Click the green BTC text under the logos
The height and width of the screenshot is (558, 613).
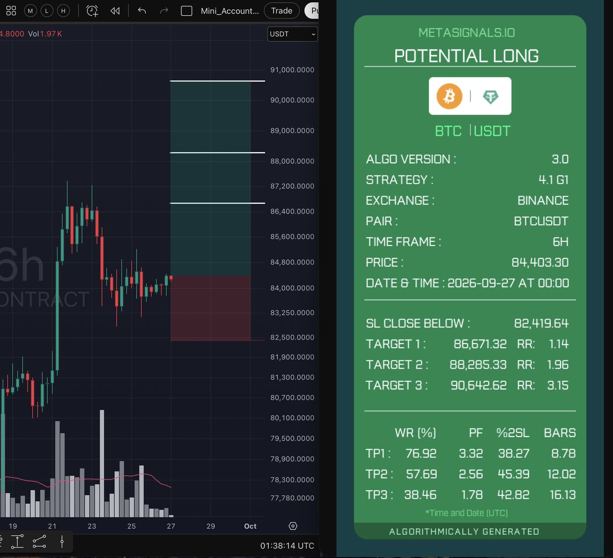tap(448, 131)
